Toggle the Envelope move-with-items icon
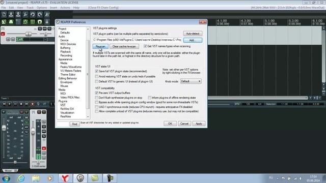 tap(25, 21)
